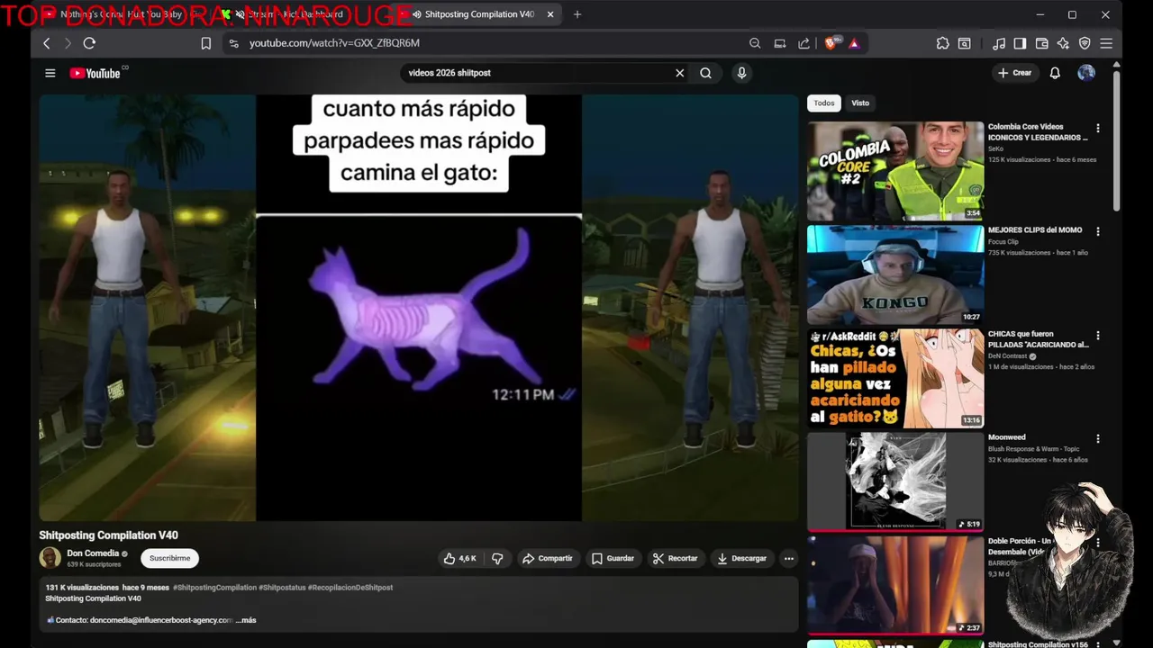
Task: Share this page via the share arrow icon
Action: 803,43
